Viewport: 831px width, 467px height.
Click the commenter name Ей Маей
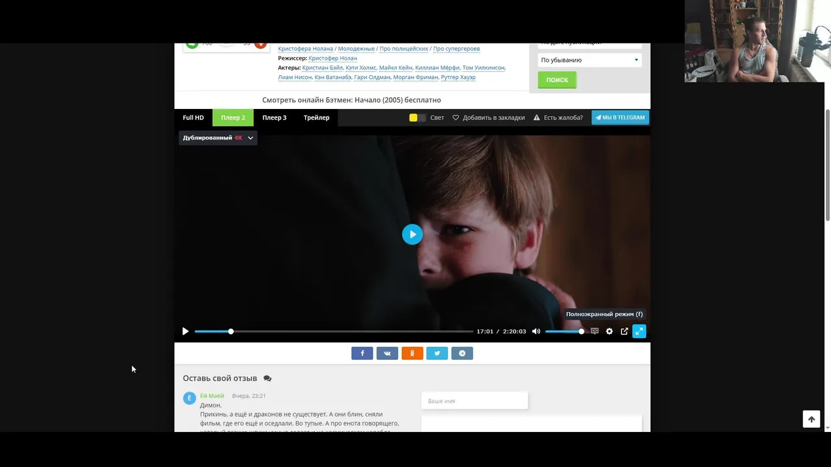(x=212, y=396)
